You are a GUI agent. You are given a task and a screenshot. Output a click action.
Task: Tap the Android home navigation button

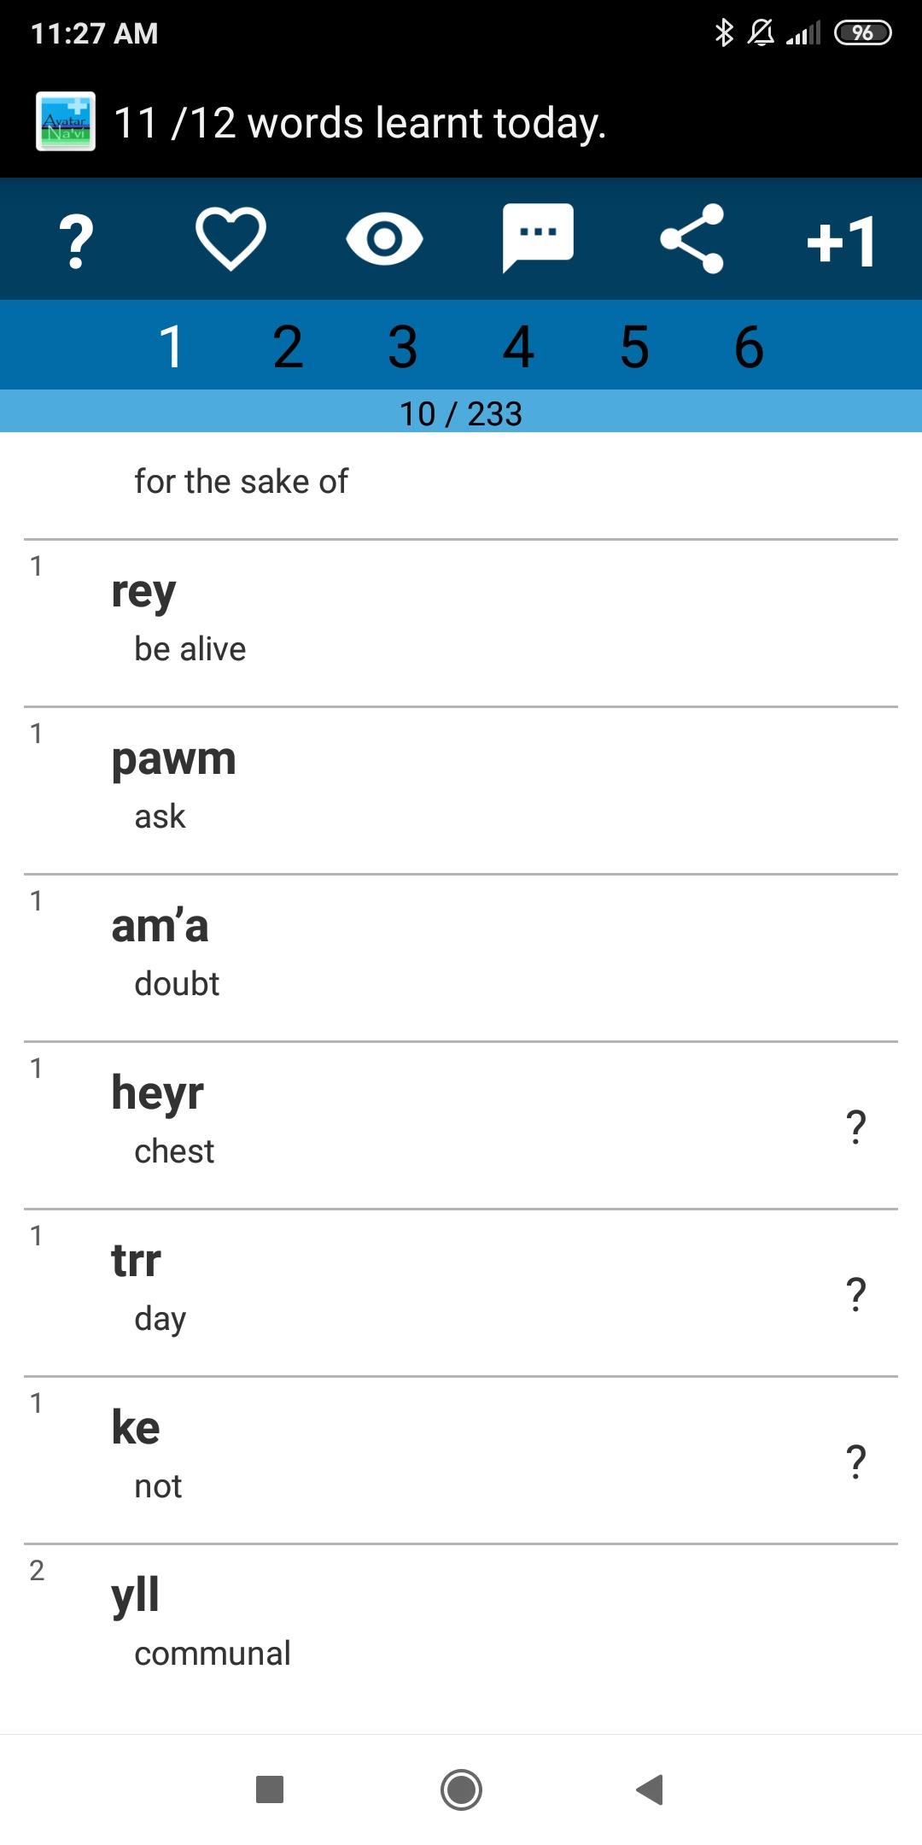(x=461, y=1789)
